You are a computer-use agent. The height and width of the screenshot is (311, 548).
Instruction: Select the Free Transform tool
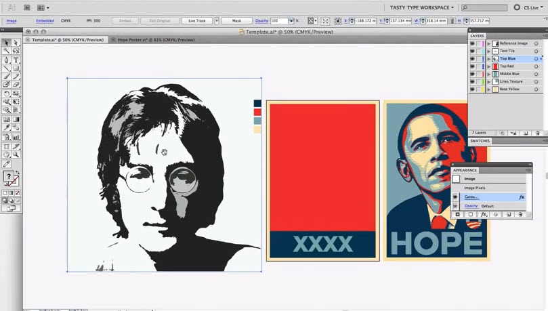16,102
